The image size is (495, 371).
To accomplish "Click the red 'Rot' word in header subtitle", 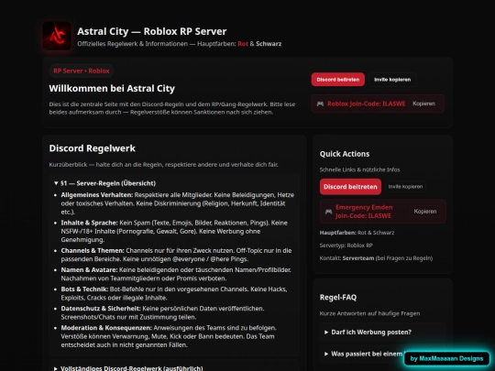I will (x=243, y=44).
